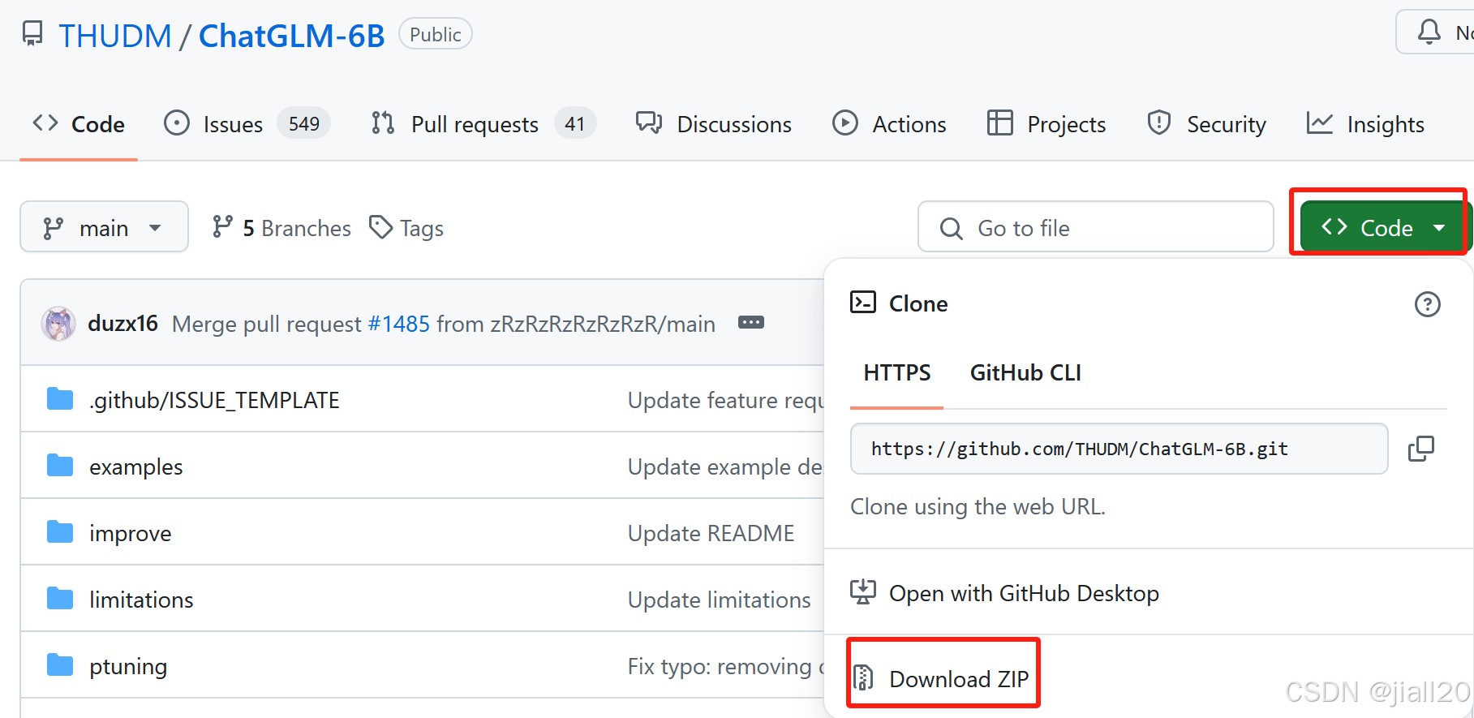Click the GitHub Desktop download icon
Image resolution: width=1474 pixels, height=718 pixels.
coord(863,591)
